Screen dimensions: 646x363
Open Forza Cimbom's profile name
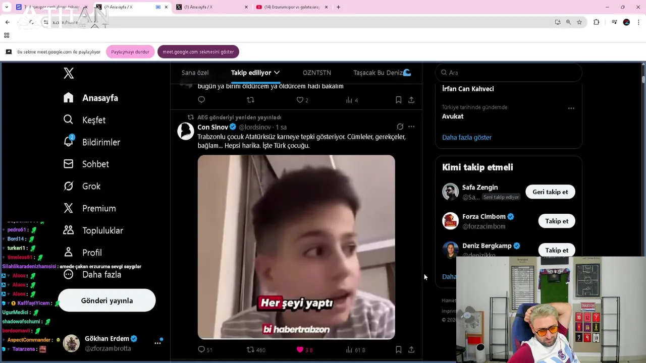pyautogui.click(x=484, y=216)
